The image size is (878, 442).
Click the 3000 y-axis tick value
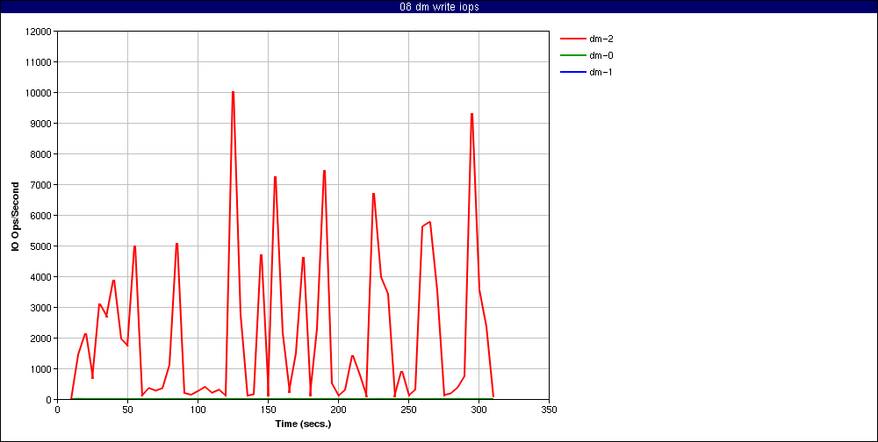42,308
